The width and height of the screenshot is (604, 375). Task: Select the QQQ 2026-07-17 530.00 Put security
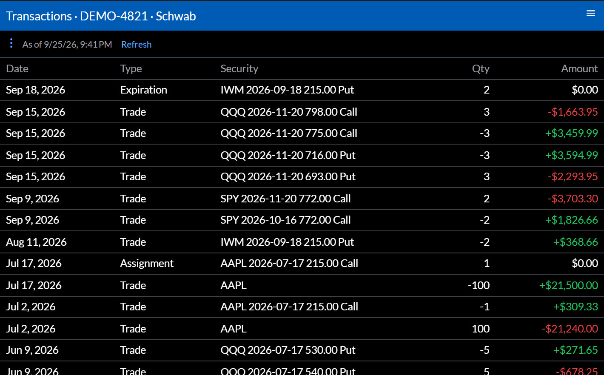pos(288,350)
